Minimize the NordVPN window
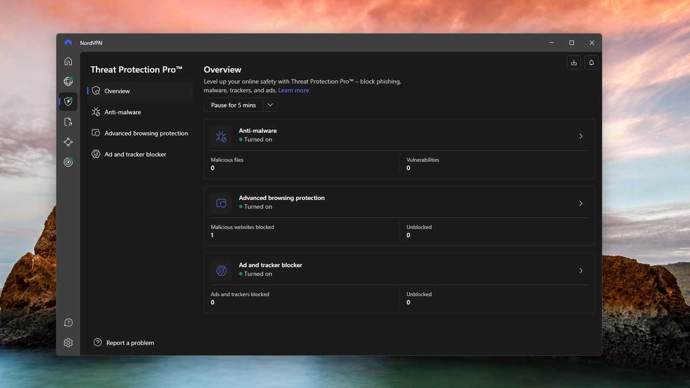690x388 pixels. tap(551, 43)
